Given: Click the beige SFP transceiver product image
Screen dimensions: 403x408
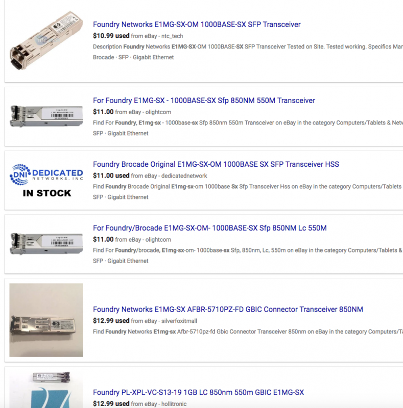Looking at the screenshot, I should 46,40.
